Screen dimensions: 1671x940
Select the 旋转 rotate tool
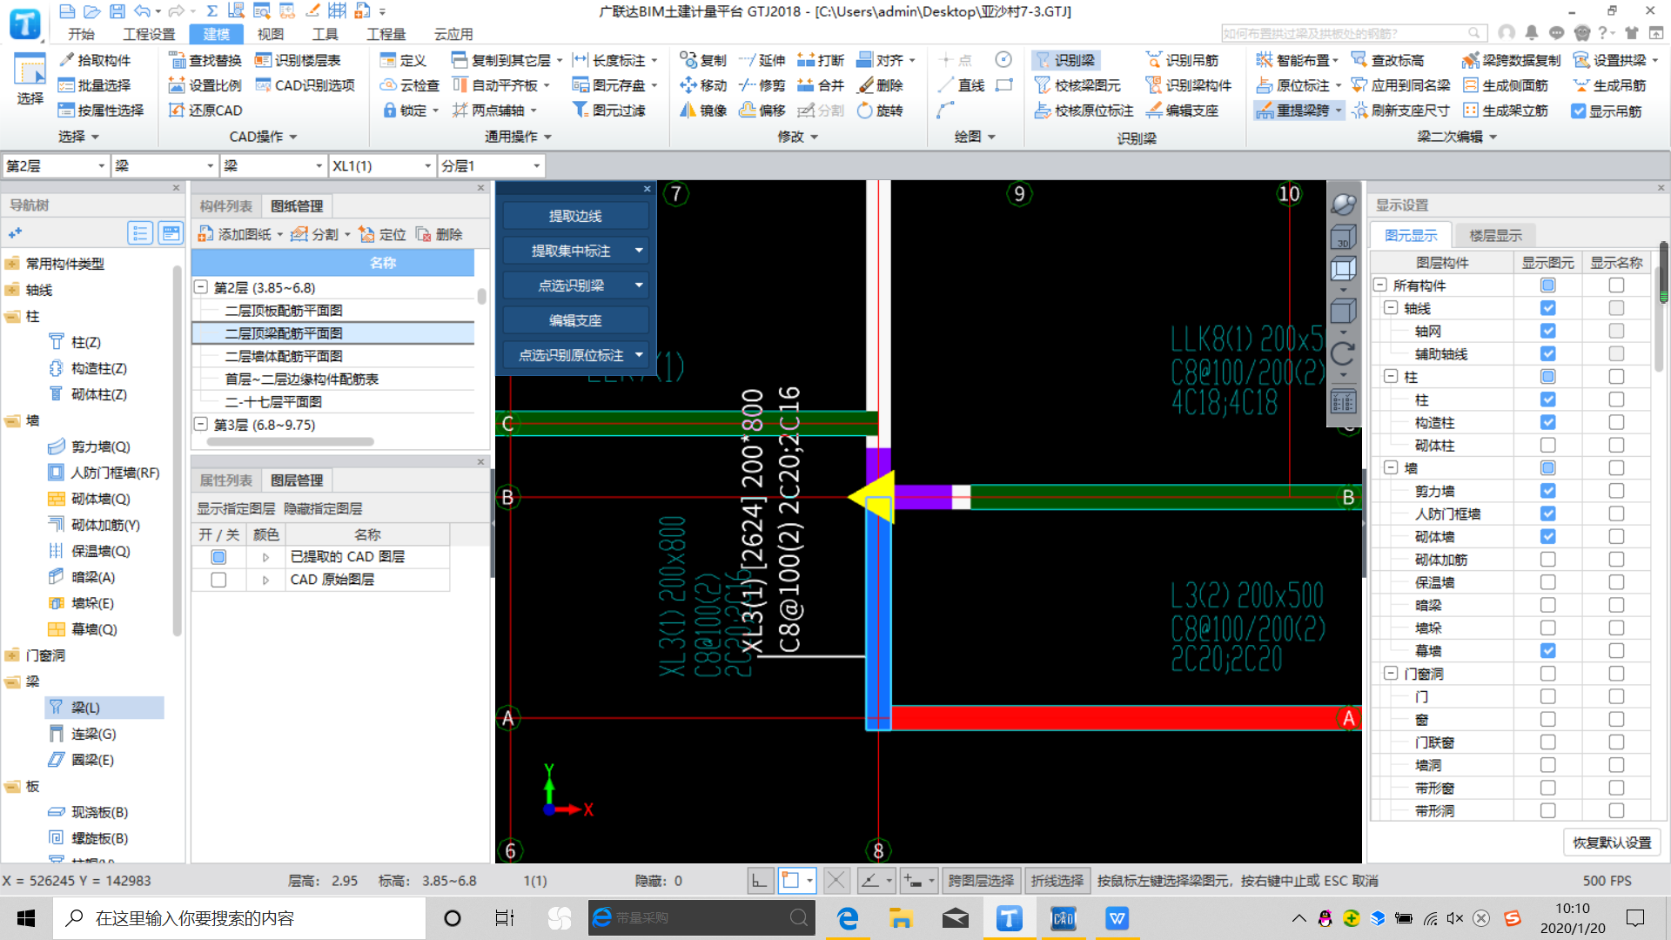point(880,111)
